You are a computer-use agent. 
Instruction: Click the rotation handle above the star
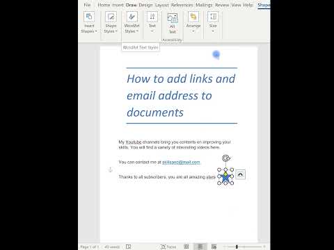(225, 158)
